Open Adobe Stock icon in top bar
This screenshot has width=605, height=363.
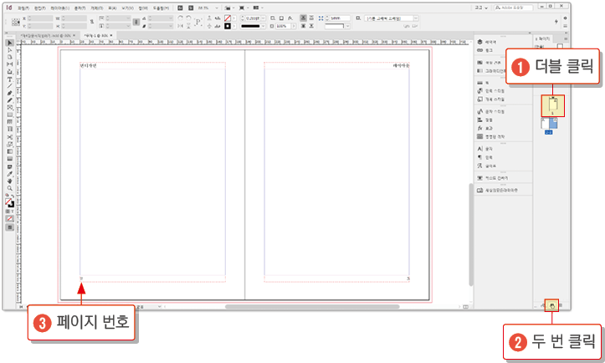pyautogui.click(x=191, y=8)
